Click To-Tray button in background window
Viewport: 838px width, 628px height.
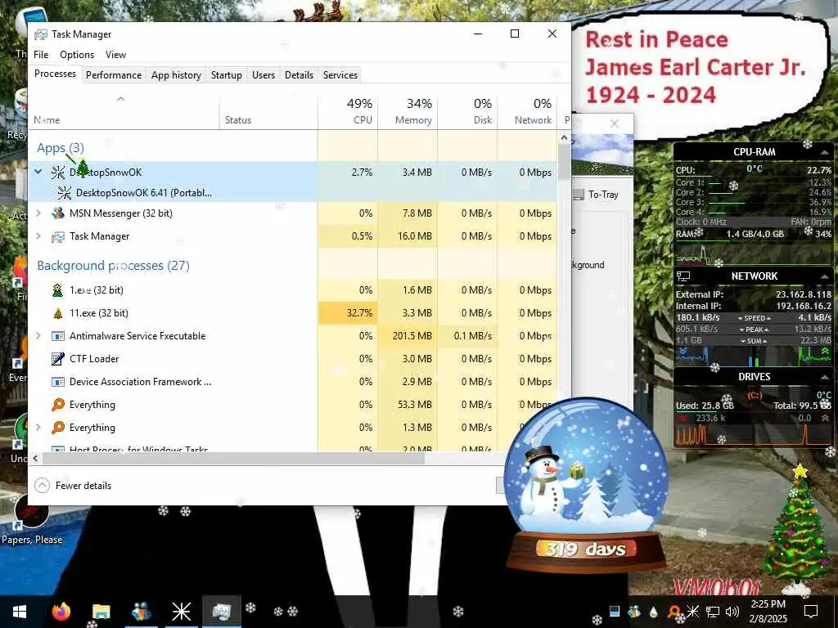[x=597, y=195]
